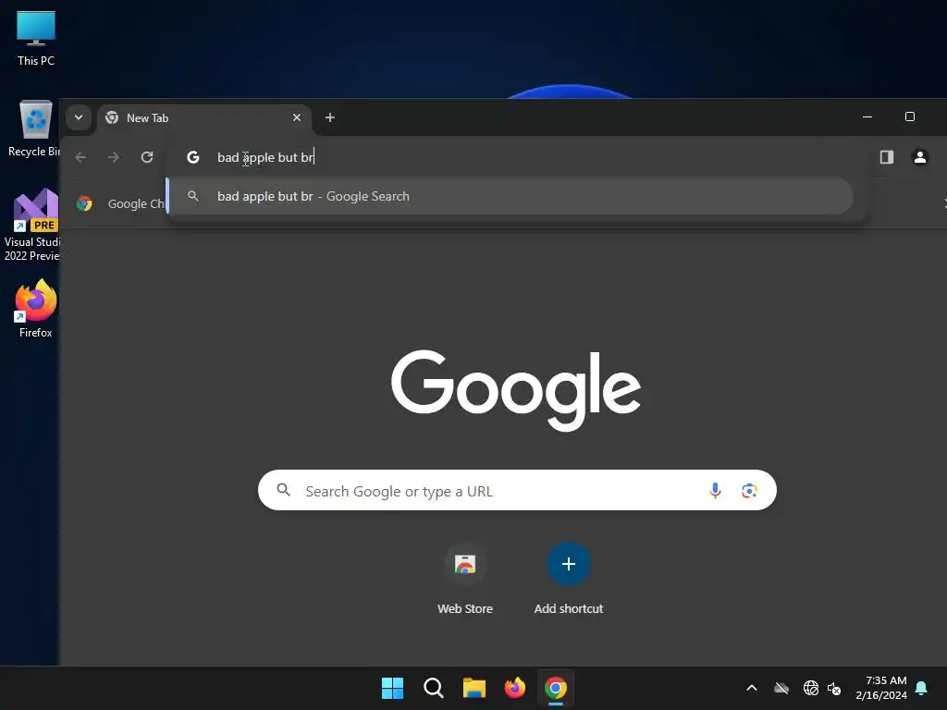The width and height of the screenshot is (947, 710).
Task: Click the OneDrive cloud tray icon
Action: point(781,688)
